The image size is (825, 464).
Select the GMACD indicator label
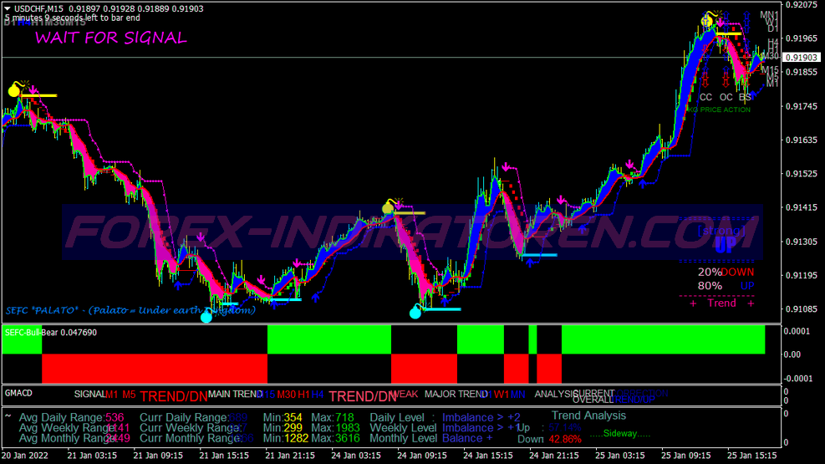tap(18, 393)
